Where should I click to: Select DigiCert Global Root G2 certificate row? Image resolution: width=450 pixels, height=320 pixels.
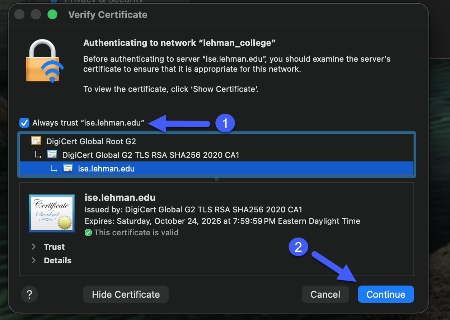pos(217,141)
